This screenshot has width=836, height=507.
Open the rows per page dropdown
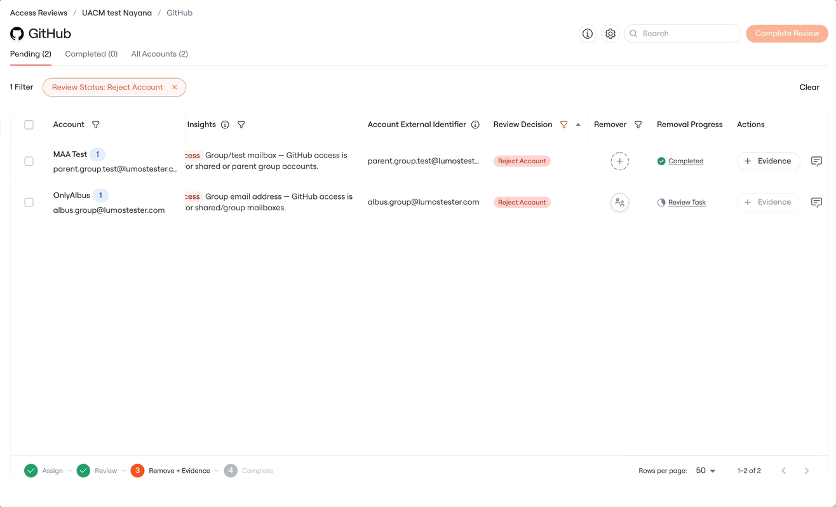[x=706, y=471]
